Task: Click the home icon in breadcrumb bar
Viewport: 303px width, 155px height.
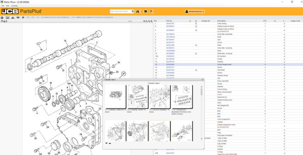Action: point(23,17)
